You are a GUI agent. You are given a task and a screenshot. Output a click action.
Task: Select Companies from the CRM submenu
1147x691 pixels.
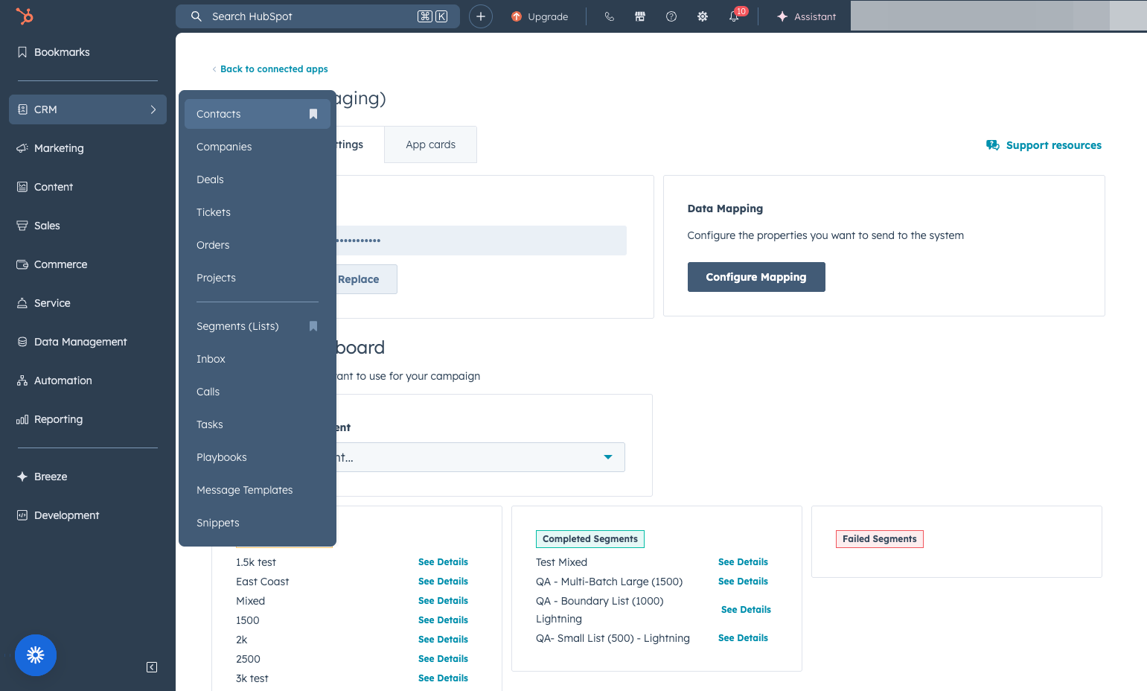(x=258, y=147)
